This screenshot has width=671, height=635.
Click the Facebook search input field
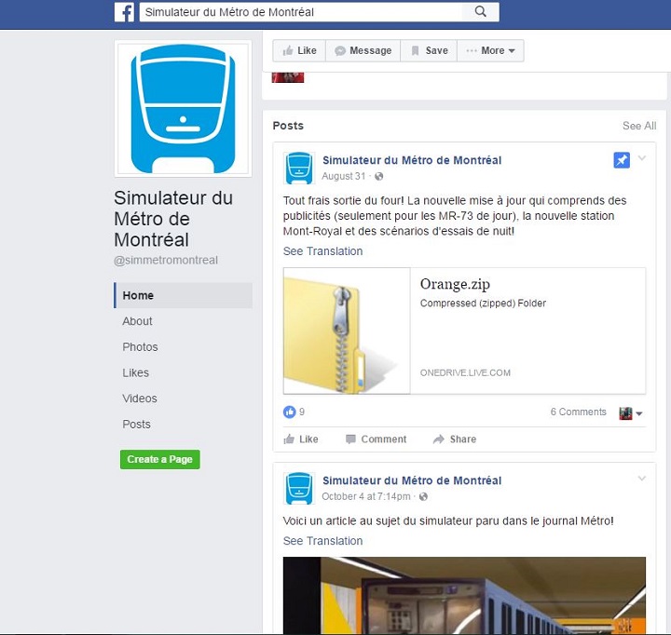tap(301, 12)
